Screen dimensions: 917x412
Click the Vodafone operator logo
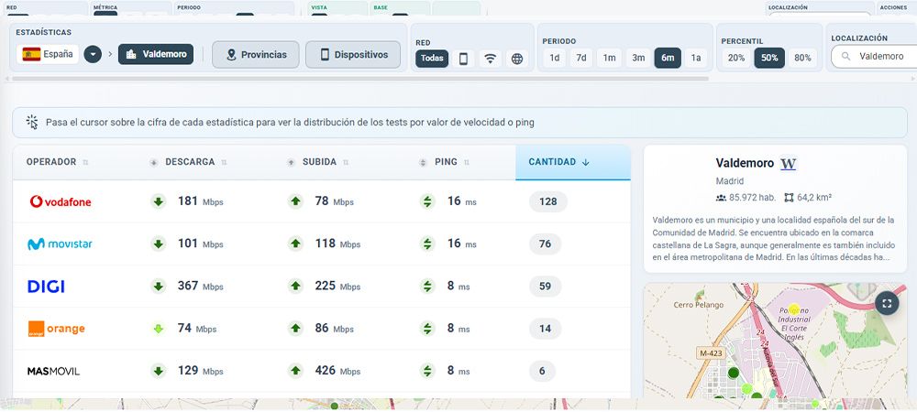(61, 201)
